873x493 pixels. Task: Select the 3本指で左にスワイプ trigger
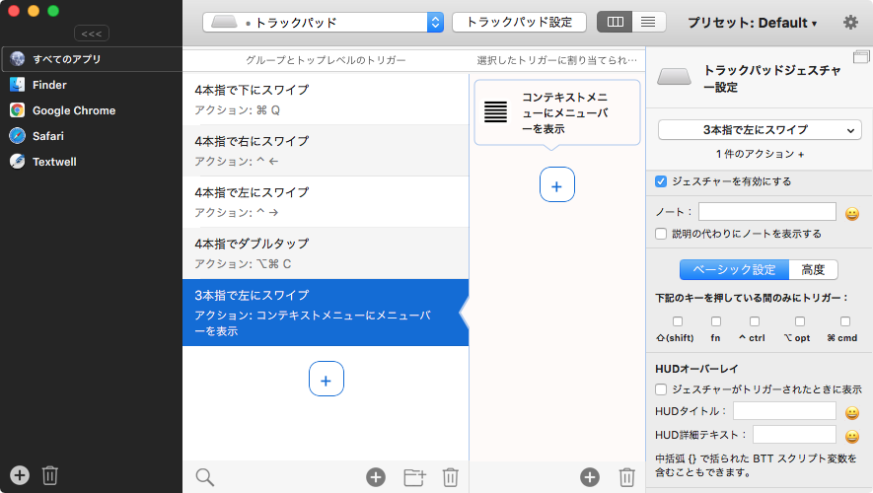pos(326,313)
